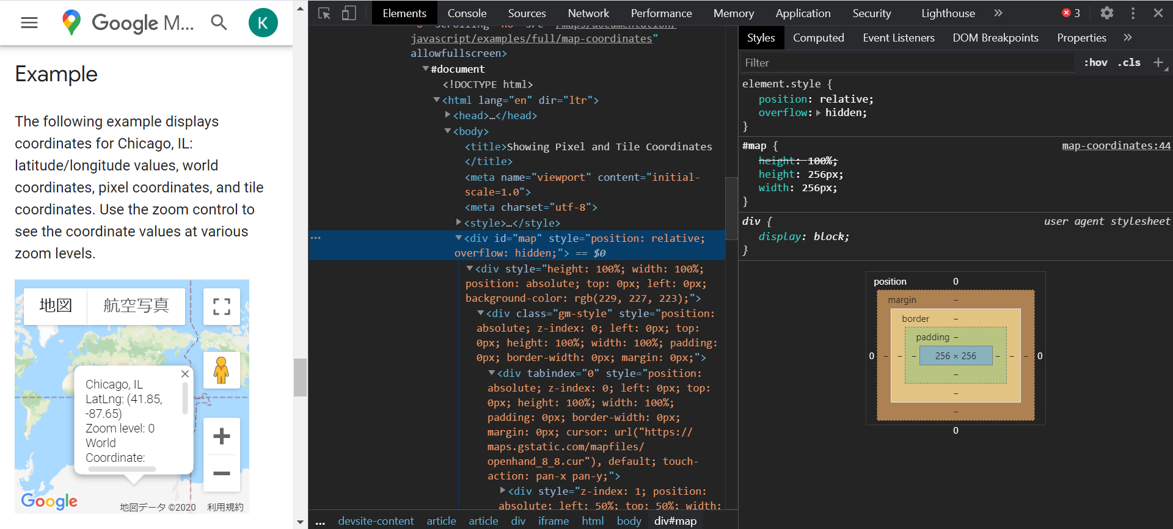The width and height of the screenshot is (1173, 529).
Task: Click the map fullscreen button
Action: pyautogui.click(x=221, y=306)
